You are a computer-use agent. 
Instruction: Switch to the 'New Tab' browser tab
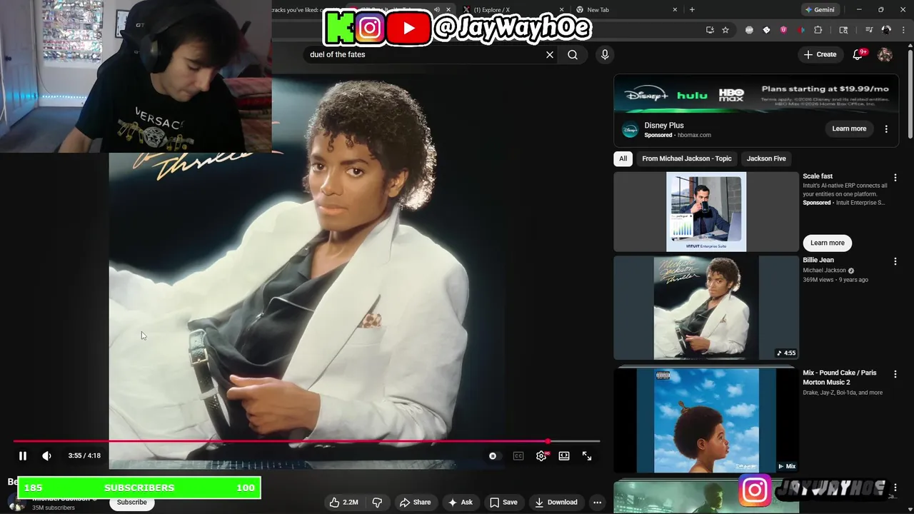(x=621, y=10)
